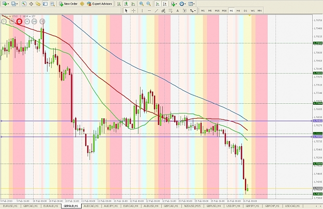Expand the Indicators dropdown arrow

[x=176, y=4]
